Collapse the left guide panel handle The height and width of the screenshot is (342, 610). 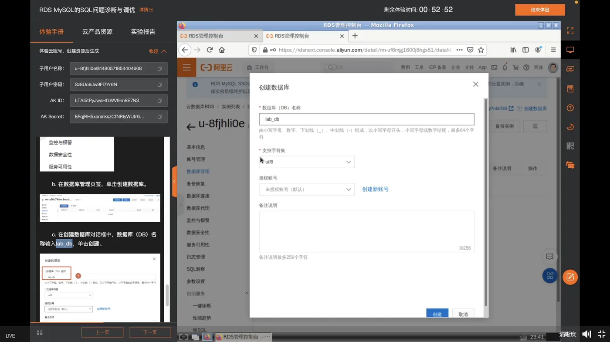pos(175,182)
